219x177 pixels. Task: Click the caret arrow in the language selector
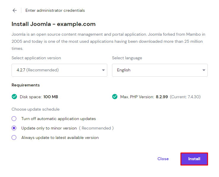204,70
